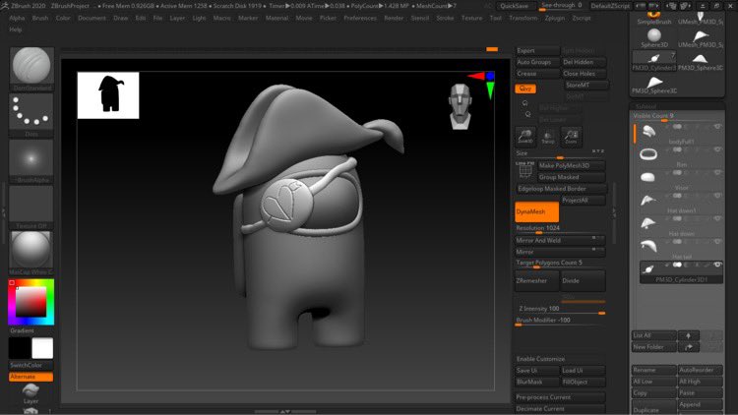Select the Rim subtool thumbnail
Screen dimensions: 738x415
point(648,154)
